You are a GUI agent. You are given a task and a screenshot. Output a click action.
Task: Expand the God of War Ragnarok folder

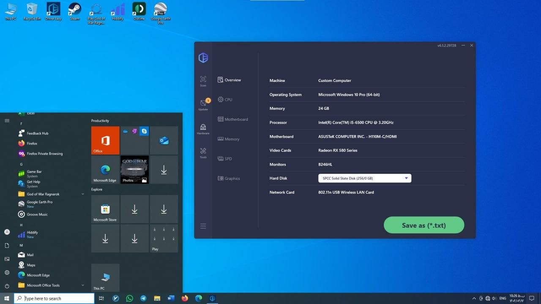pyautogui.click(x=51, y=194)
